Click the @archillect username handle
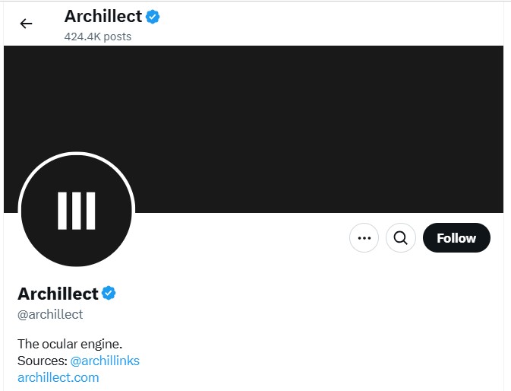511x391 pixels. (x=50, y=314)
